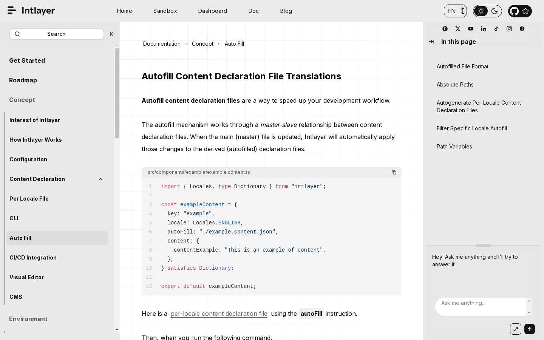Image resolution: width=544 pixels, height=340 pixels.
Task: Jump to Path Variables section
Action: click(454, 147)
